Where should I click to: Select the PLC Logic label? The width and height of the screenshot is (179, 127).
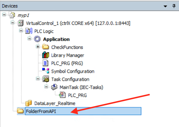click(44, 31)
